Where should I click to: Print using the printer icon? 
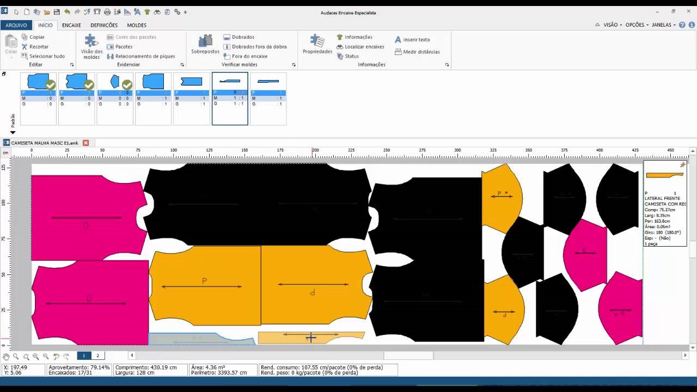click(x=107, y=11)
